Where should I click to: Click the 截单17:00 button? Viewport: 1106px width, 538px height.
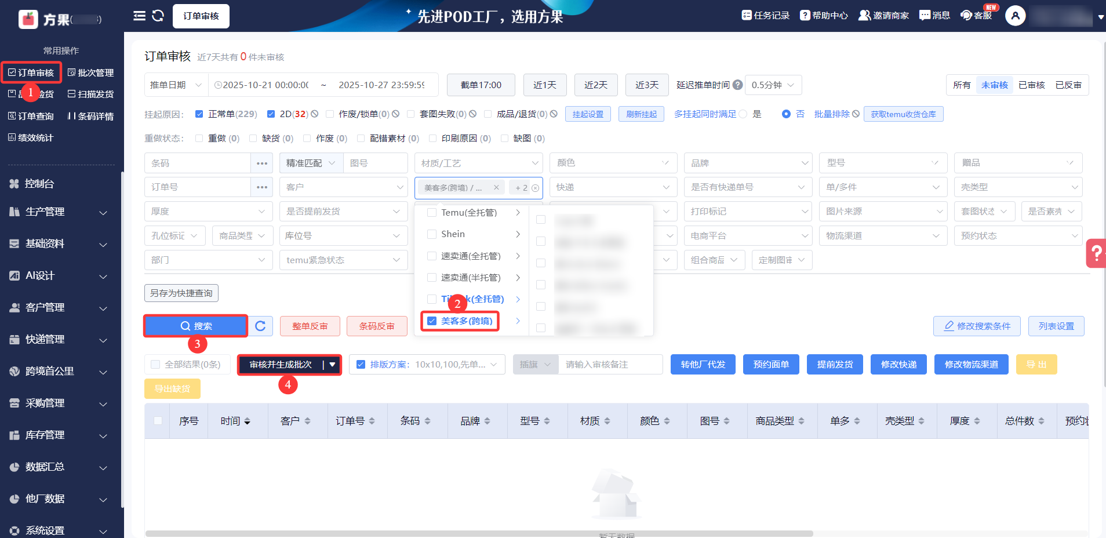(481, 85)
